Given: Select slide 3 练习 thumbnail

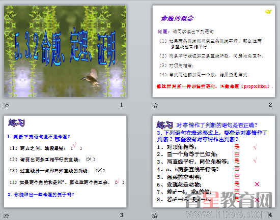Looking at the screenshot, I should [x=65, y=162].
